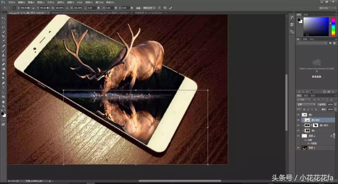Hide the 内阴影 effect

click(308, 143)
